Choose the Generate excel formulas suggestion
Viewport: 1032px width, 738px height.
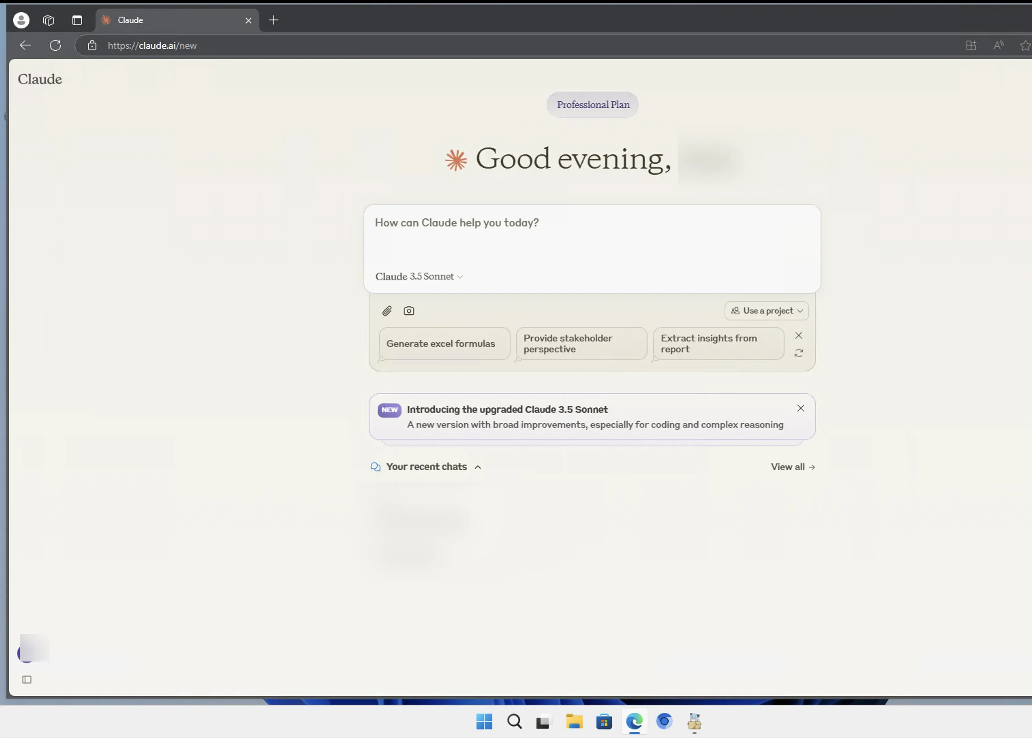(x=444, y=343)
